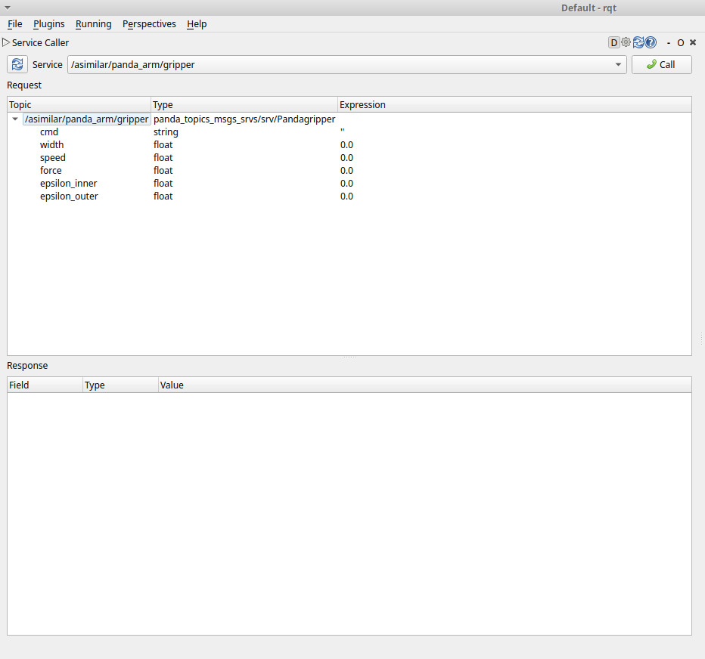Open the Running menu
The width and height of the screenshot is (705, 659).
pos(93,24)
